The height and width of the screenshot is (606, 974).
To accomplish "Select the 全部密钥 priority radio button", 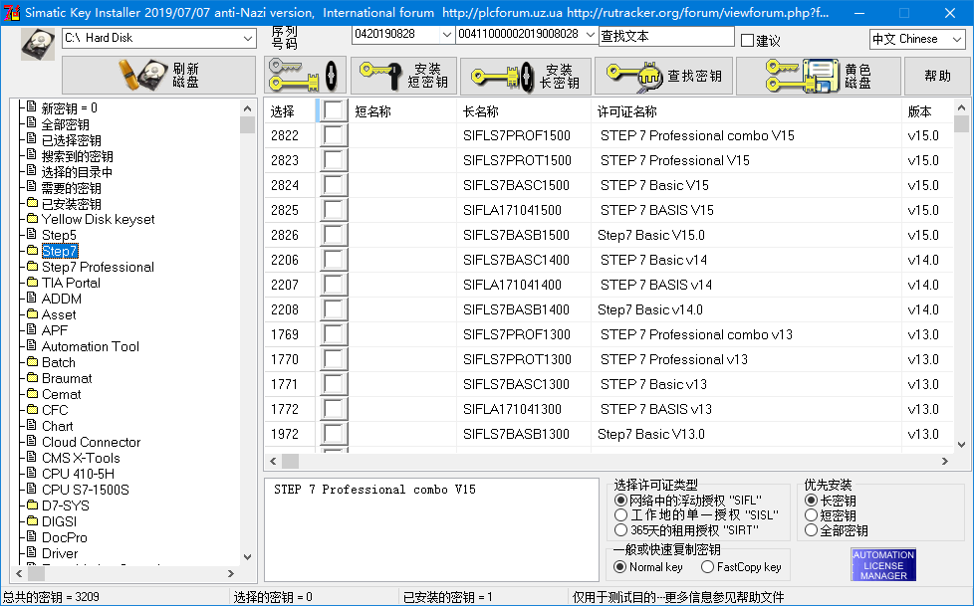I will (x=811, y=530).
